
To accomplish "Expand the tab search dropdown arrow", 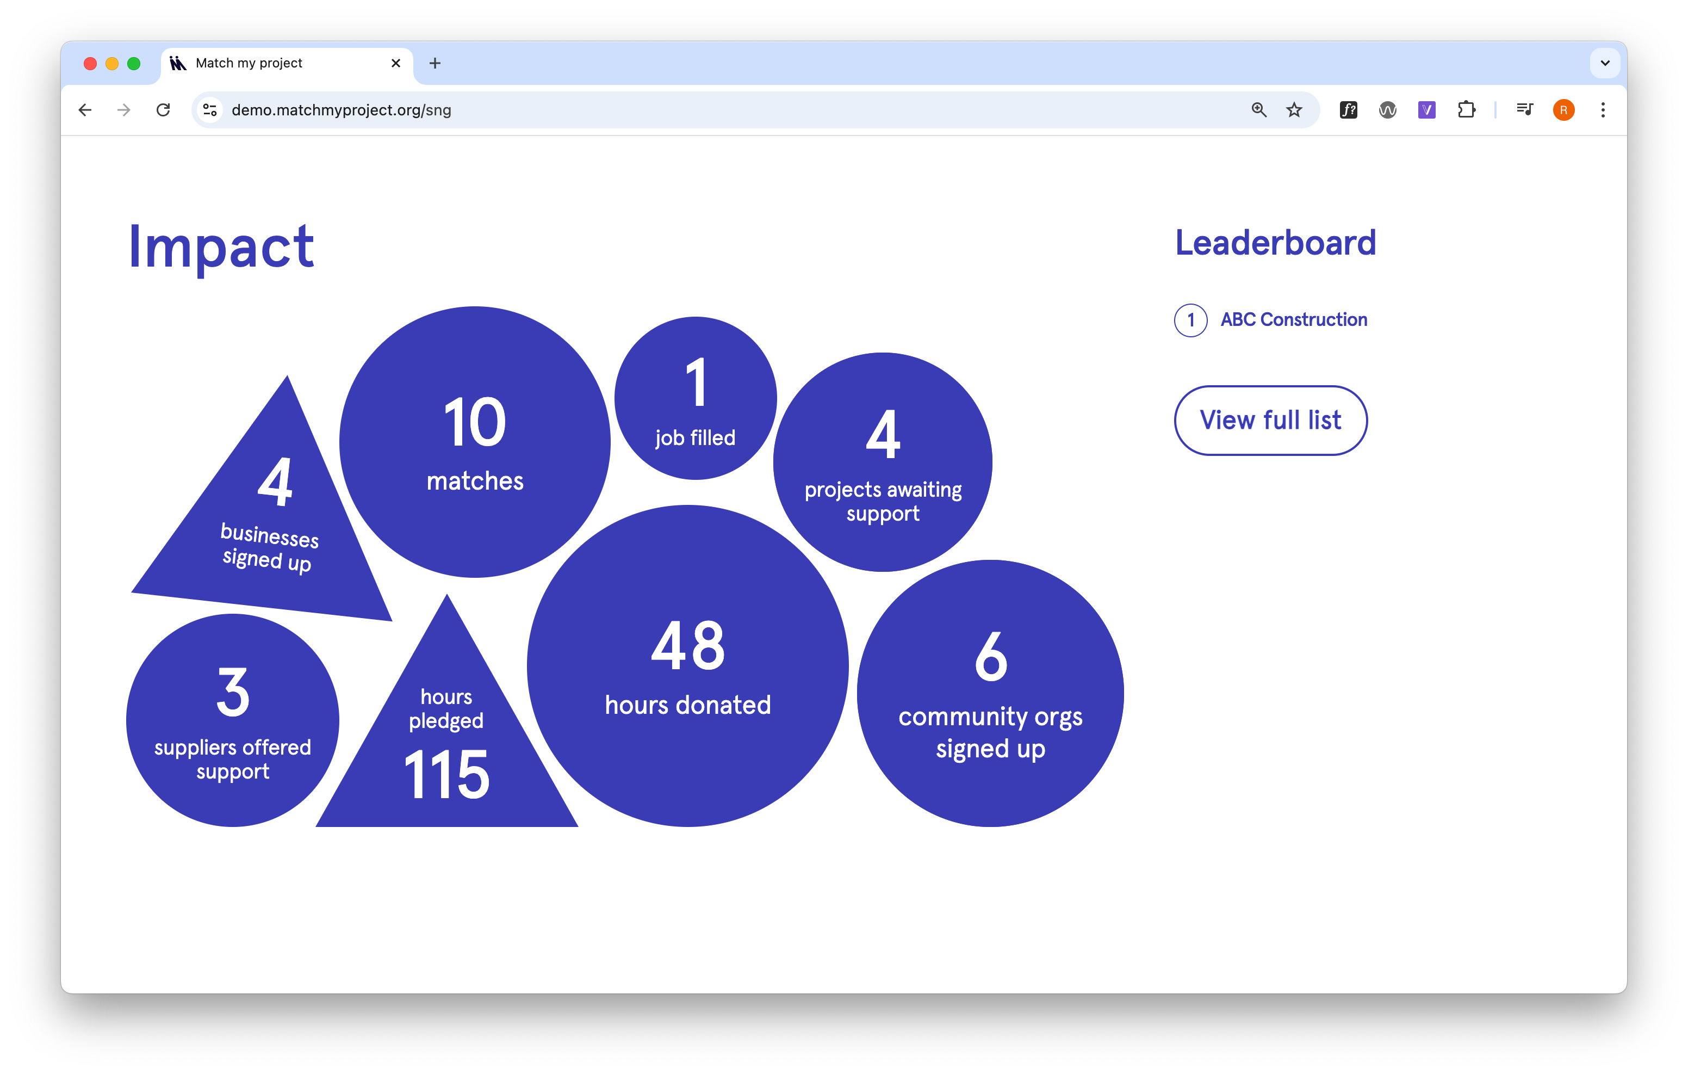I will [x=1605, y=63].
